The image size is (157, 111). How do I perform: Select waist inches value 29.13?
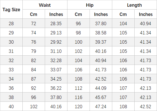56,33
